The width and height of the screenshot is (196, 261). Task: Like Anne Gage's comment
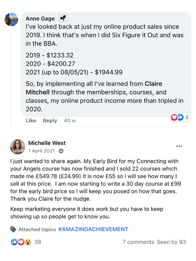[x=31, y=121]
